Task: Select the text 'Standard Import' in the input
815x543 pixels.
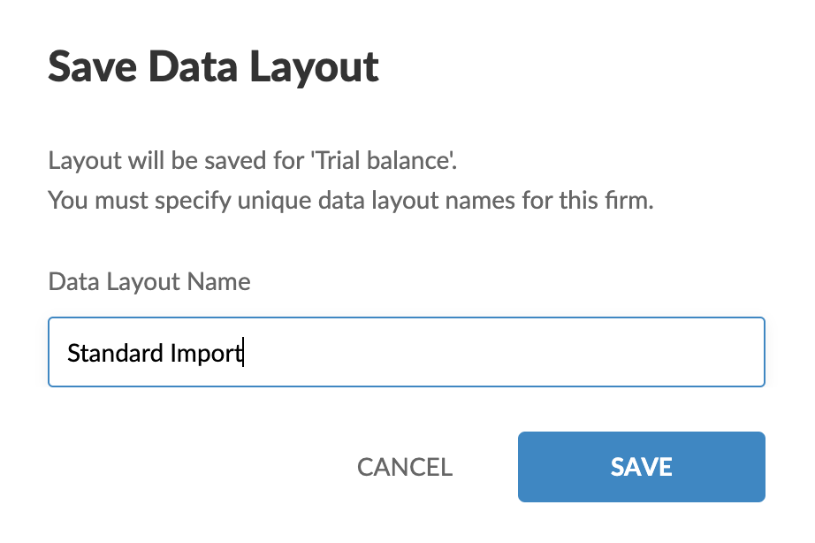Action: pos(154,352)
